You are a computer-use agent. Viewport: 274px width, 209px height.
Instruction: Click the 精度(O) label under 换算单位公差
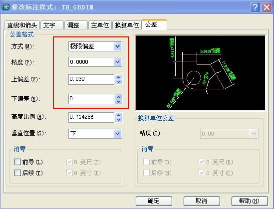click(x=151, y=133)
